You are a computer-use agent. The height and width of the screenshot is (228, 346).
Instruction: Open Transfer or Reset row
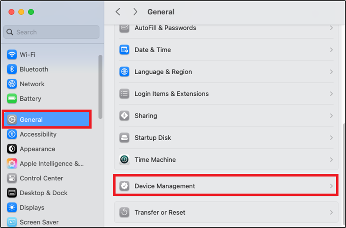point(226,212)
